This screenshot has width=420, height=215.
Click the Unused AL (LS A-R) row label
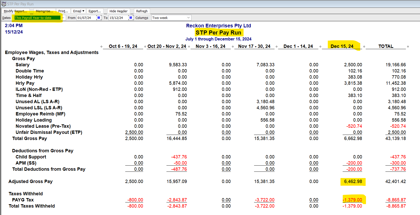(x=37, y=102)
